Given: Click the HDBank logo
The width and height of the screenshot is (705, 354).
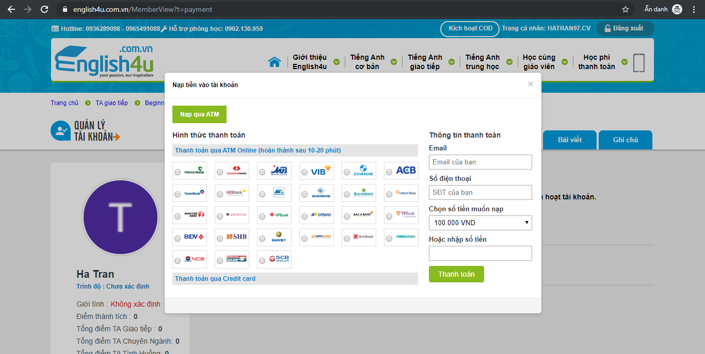Looking at the screenshot, I should coord(237,193).
